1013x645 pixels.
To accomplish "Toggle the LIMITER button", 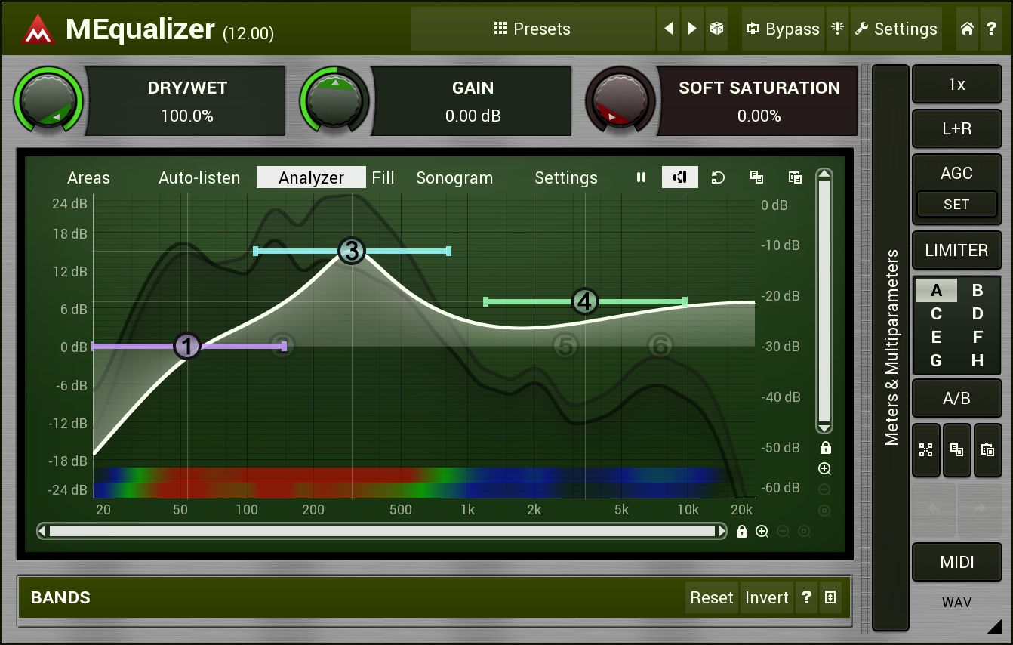I will (956, 250).
